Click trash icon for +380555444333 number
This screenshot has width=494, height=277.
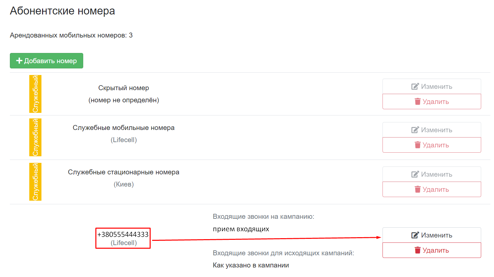[418, 250]
